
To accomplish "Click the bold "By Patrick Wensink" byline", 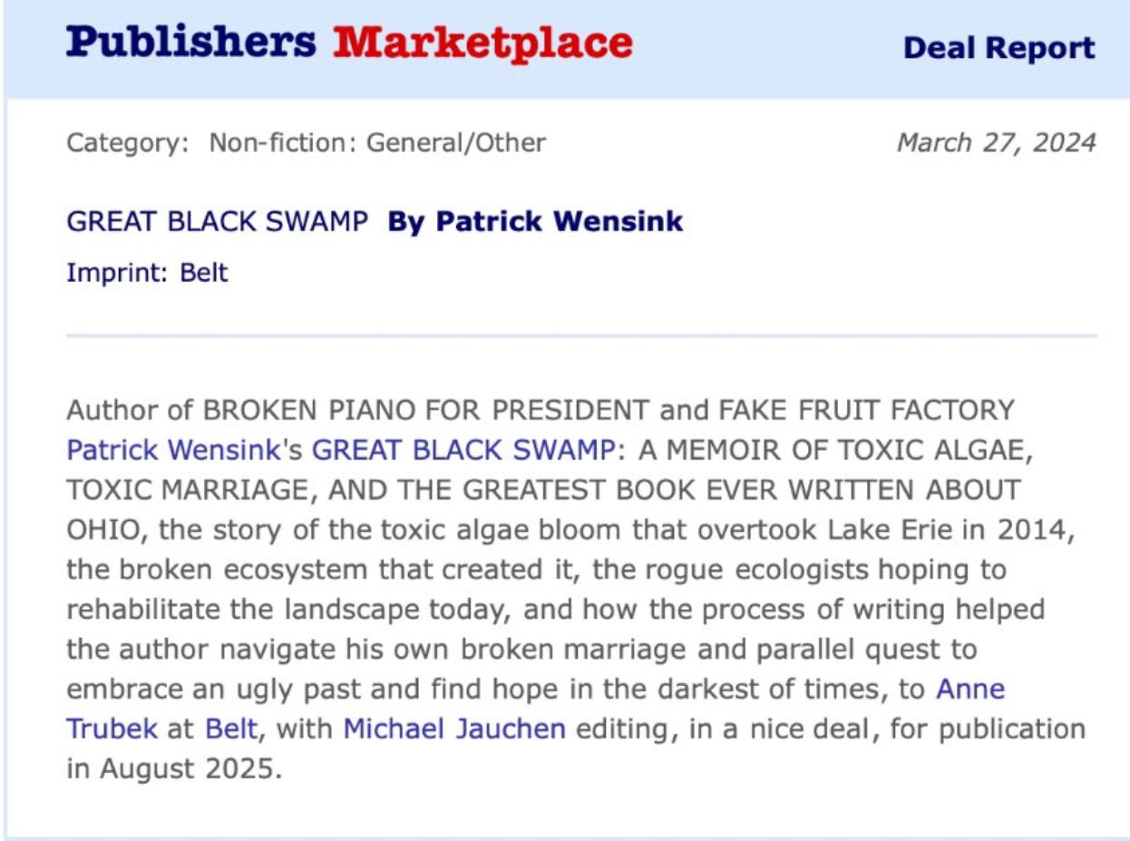I will point(535,221).
